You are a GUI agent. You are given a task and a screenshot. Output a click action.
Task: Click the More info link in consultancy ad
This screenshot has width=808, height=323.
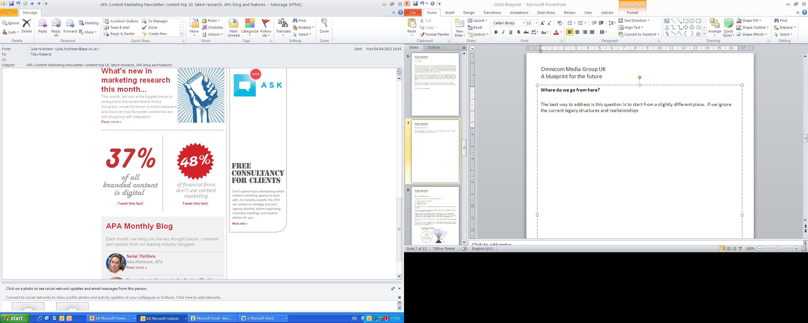[x=240, y=224]
